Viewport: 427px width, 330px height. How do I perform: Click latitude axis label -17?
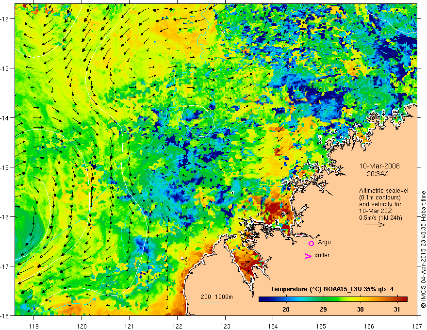pos(5,266)
